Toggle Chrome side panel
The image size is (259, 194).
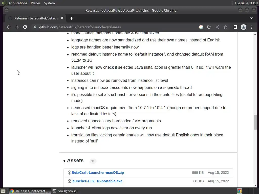235,27
